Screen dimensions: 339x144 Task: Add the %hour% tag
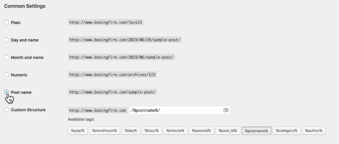pyautogui.click(x=152, y=131)
